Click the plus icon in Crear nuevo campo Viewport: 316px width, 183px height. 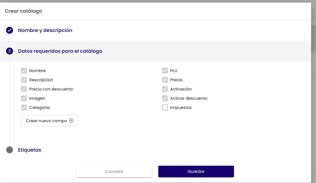pyautogui.click(x=71, y=121)
